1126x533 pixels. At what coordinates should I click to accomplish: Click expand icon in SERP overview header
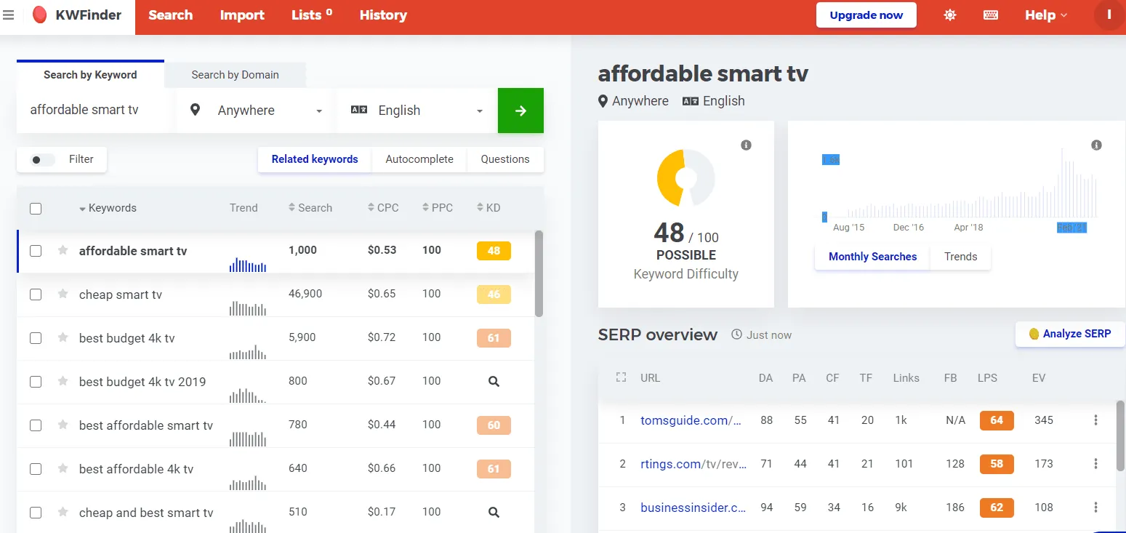tap(621, 378)
